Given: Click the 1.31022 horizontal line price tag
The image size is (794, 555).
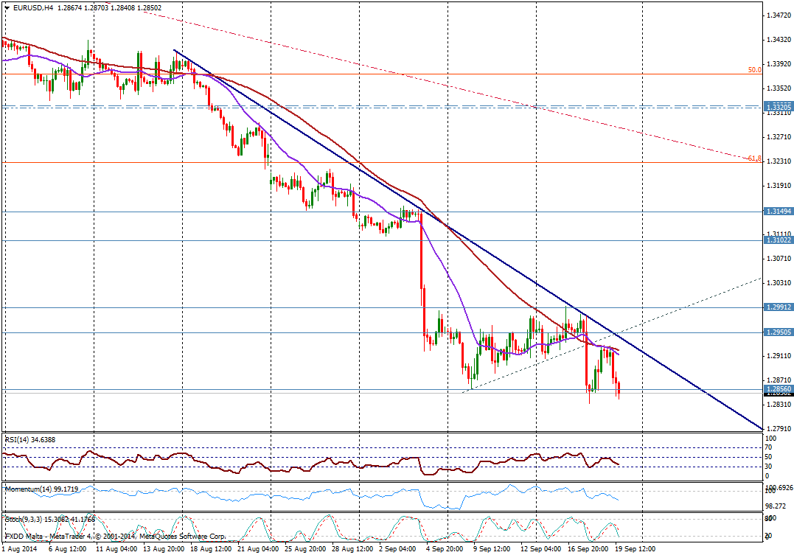Looking at the screenshot, I should coord(777,240).
